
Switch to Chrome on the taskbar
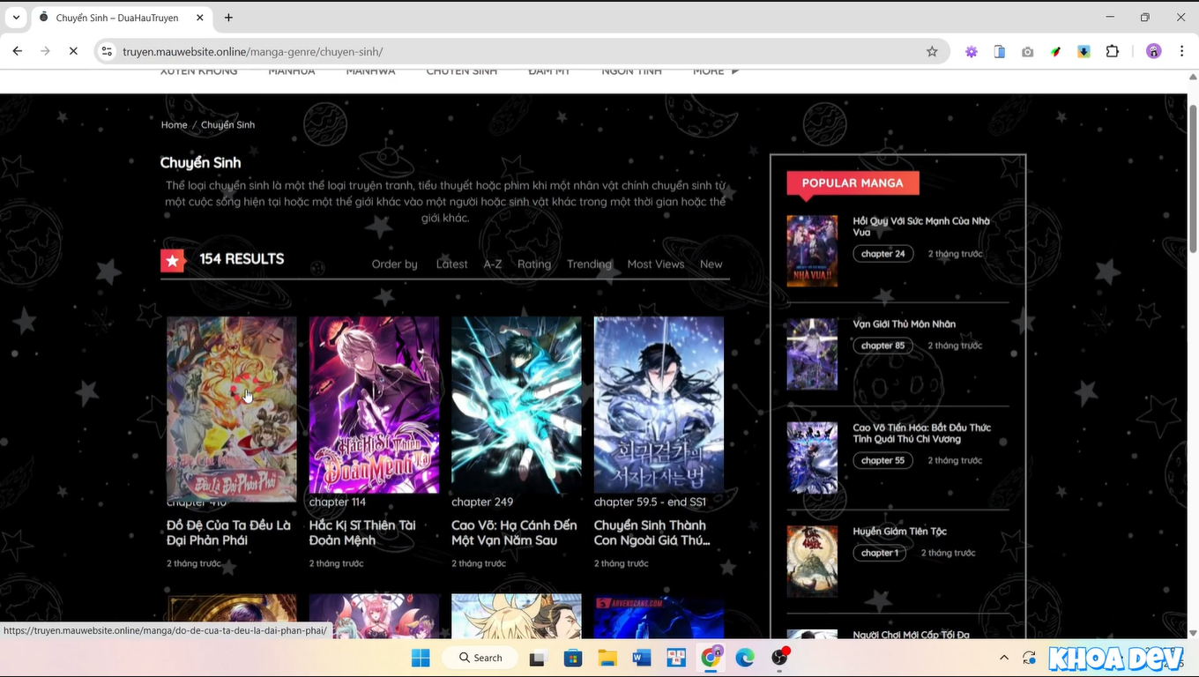[711, 658]
